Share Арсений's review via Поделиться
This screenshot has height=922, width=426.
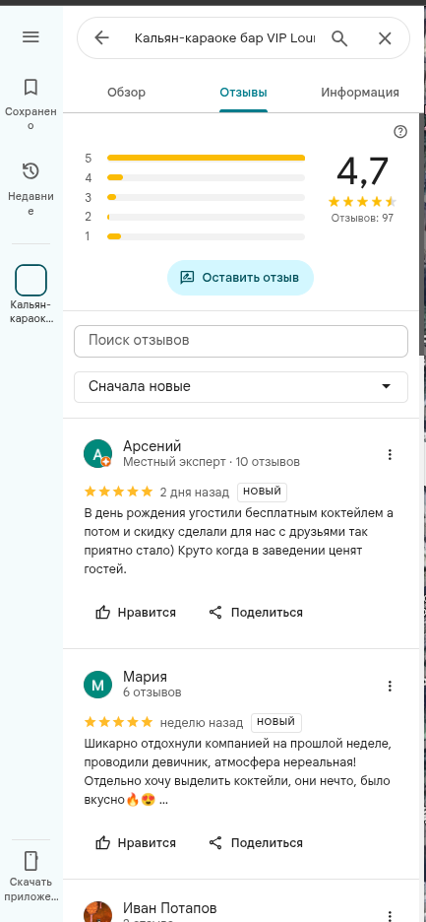(256, 612)
